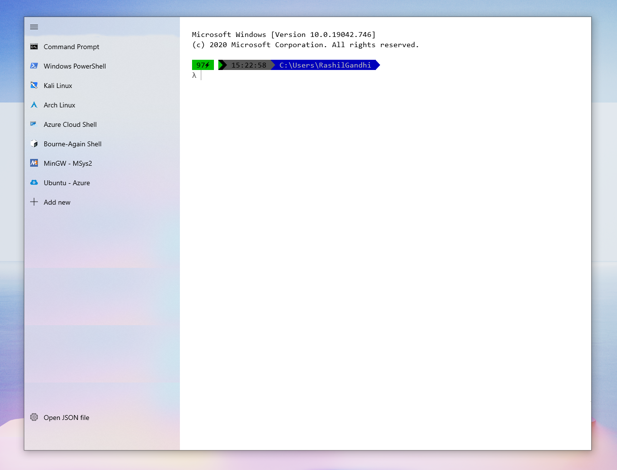Open the hamburger menu
The height and width of the screenshot is (470, 617).
(34, 27)
